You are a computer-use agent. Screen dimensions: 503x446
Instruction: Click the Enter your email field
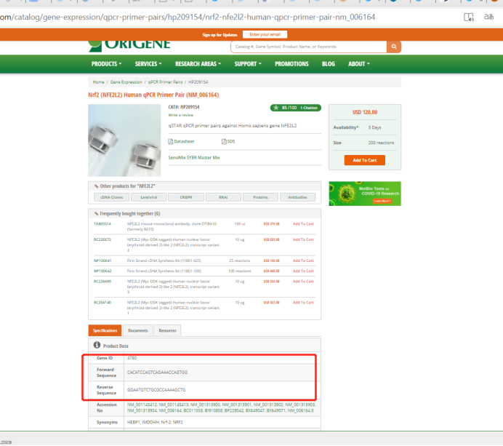pyautogui.click(x=265, y=34)
